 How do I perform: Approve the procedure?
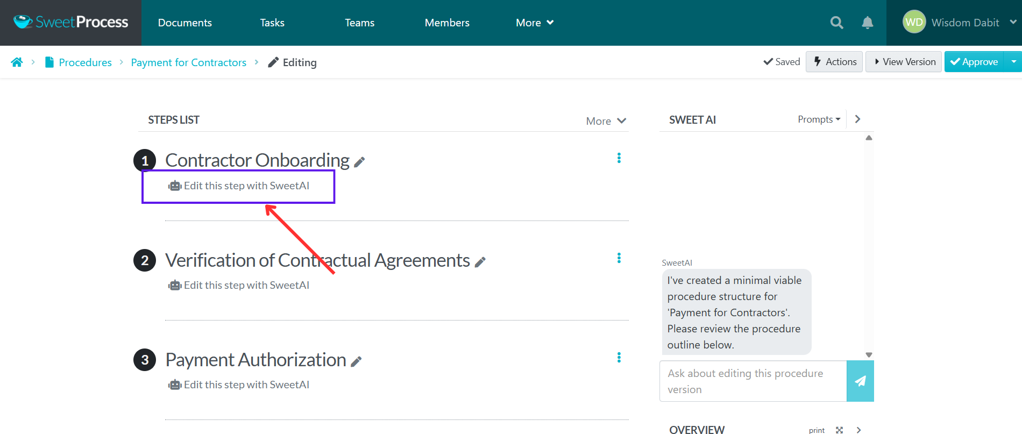(974, 62)
